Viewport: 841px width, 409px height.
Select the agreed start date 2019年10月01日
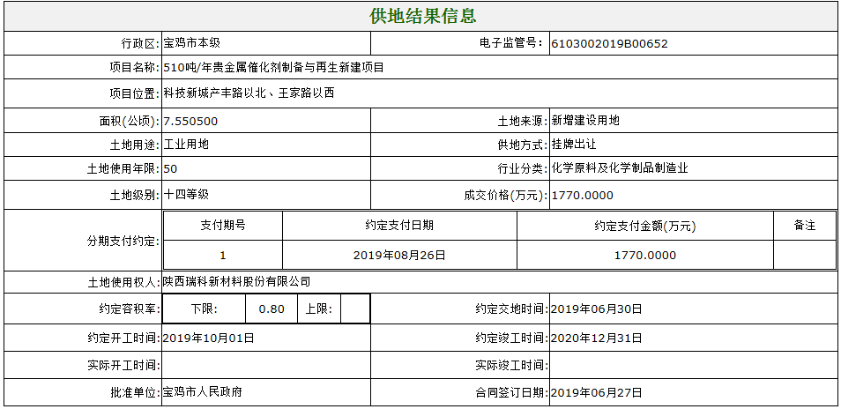click(209, 338)
